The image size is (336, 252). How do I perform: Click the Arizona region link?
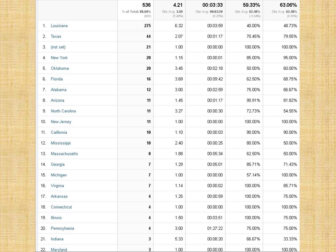57,100
